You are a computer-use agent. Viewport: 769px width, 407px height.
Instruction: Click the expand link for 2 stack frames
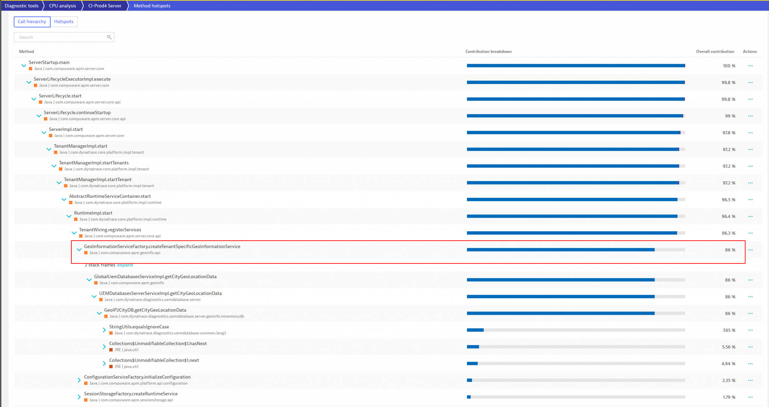(125, 265)
